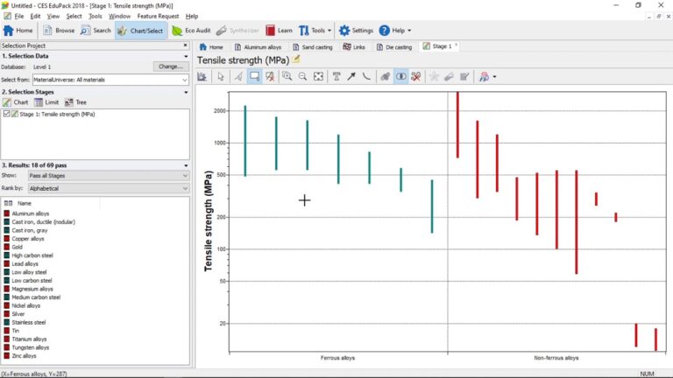Select Stainless steel result
Image resolution: width=673 pixels, height=378 pixels.
coord(29,322)
